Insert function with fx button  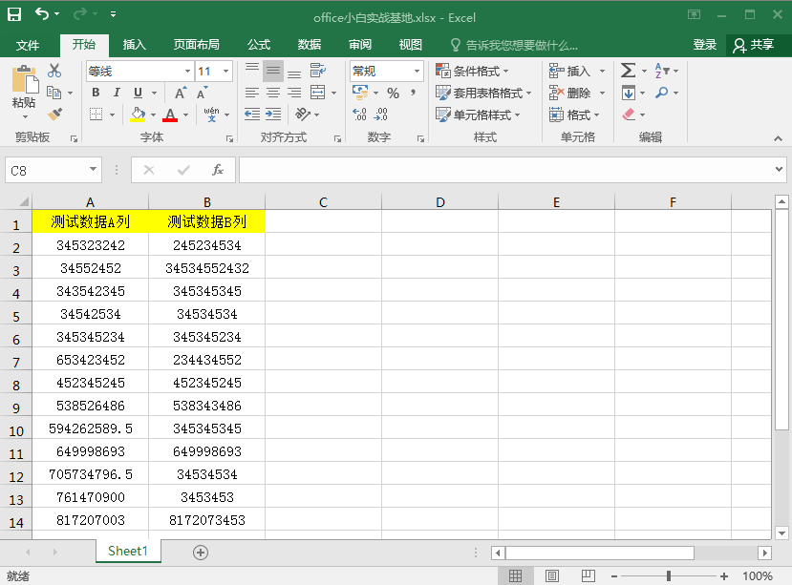point(218,170)
